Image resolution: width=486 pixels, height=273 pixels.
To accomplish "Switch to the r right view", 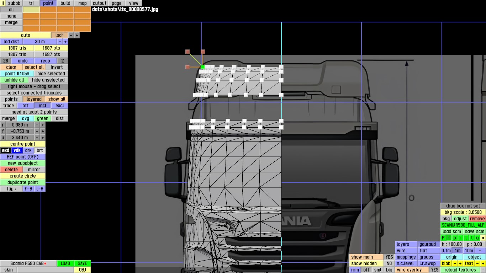I will (x=460, y=238).
